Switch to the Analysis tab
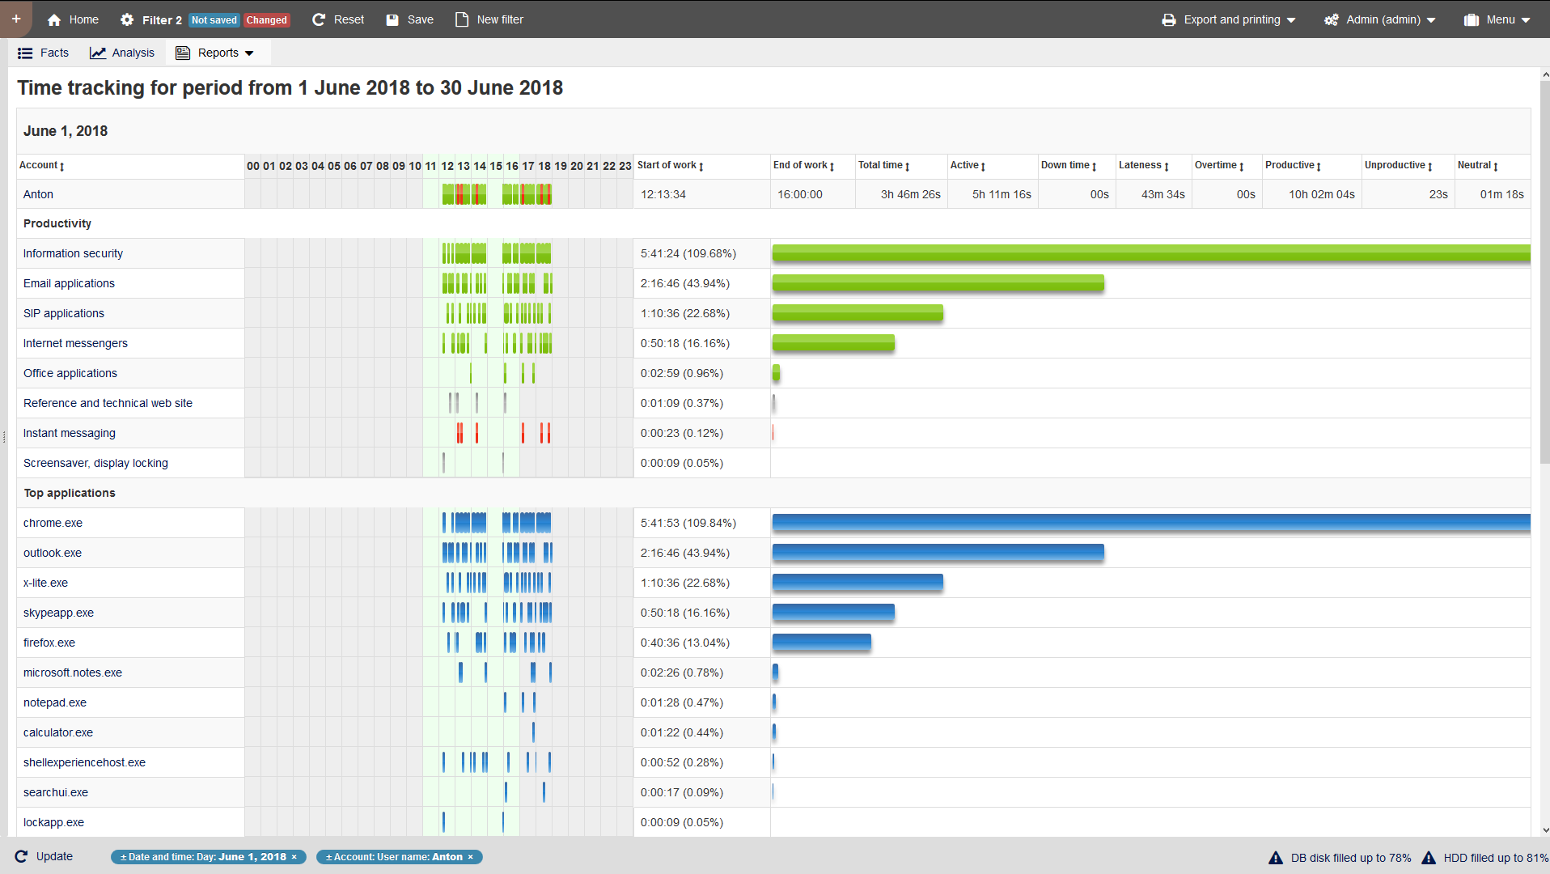The image size is (1550, 874). pos(122,53)
